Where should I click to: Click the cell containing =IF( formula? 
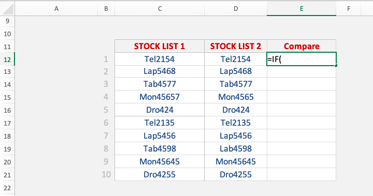[x=302, y=59]
